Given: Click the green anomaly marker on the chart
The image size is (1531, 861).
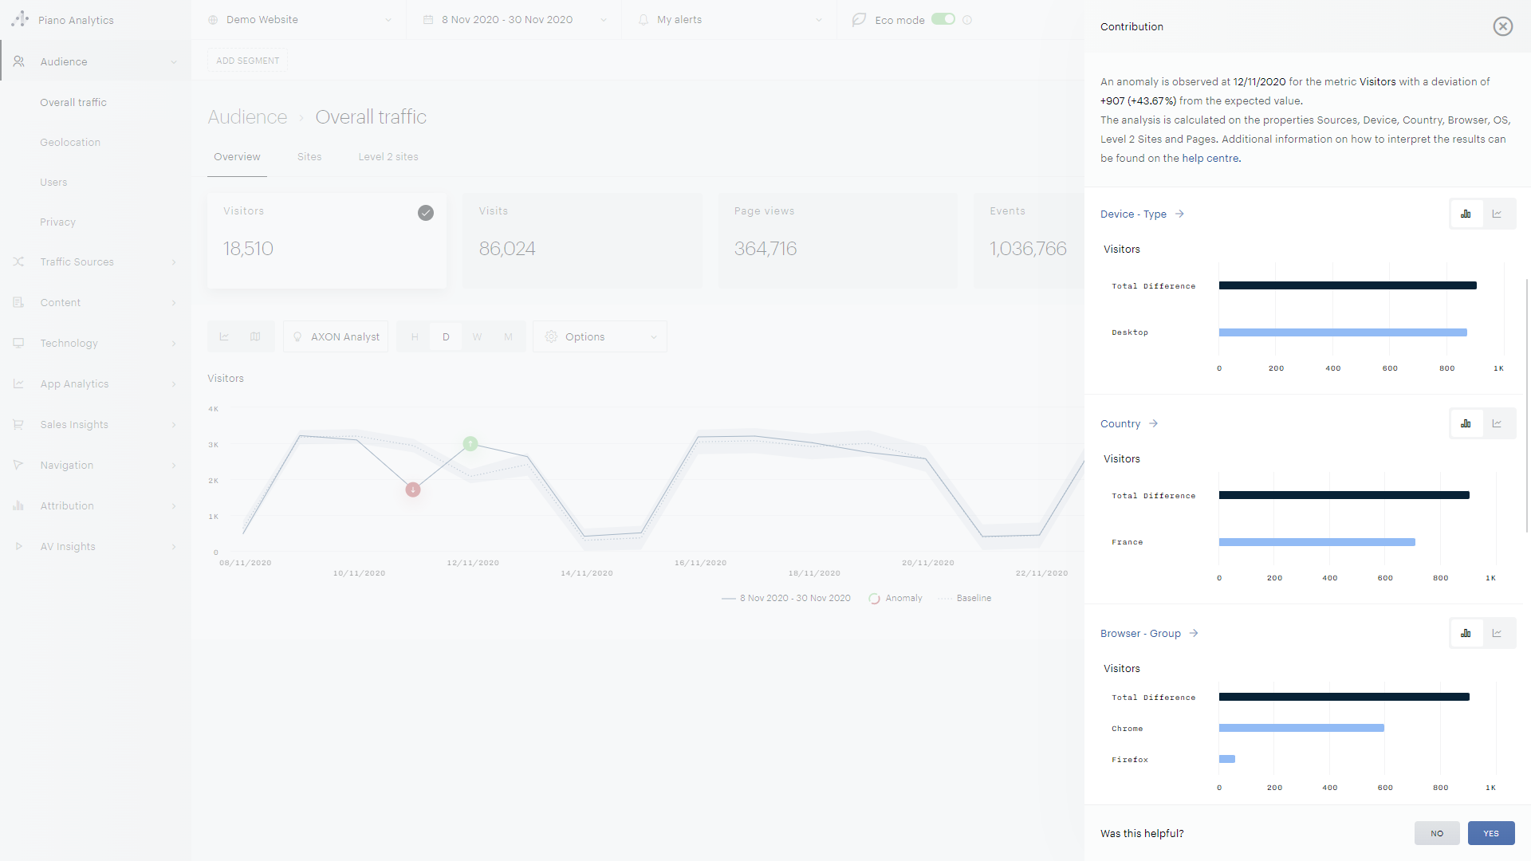Looking at the screenshot, I should [x=470, y=443].
